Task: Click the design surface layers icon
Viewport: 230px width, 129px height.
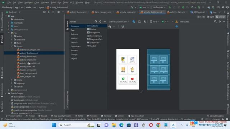Action: [134, 21]
